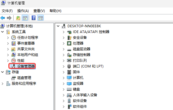
Task: Select 设备管理器 in the tree
Action: 26,66
